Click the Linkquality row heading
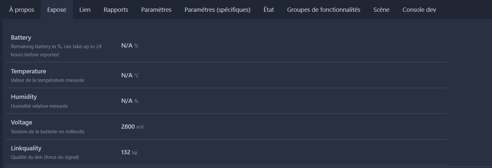The width and height of the screenshot is (492, 168). (26, 148)
